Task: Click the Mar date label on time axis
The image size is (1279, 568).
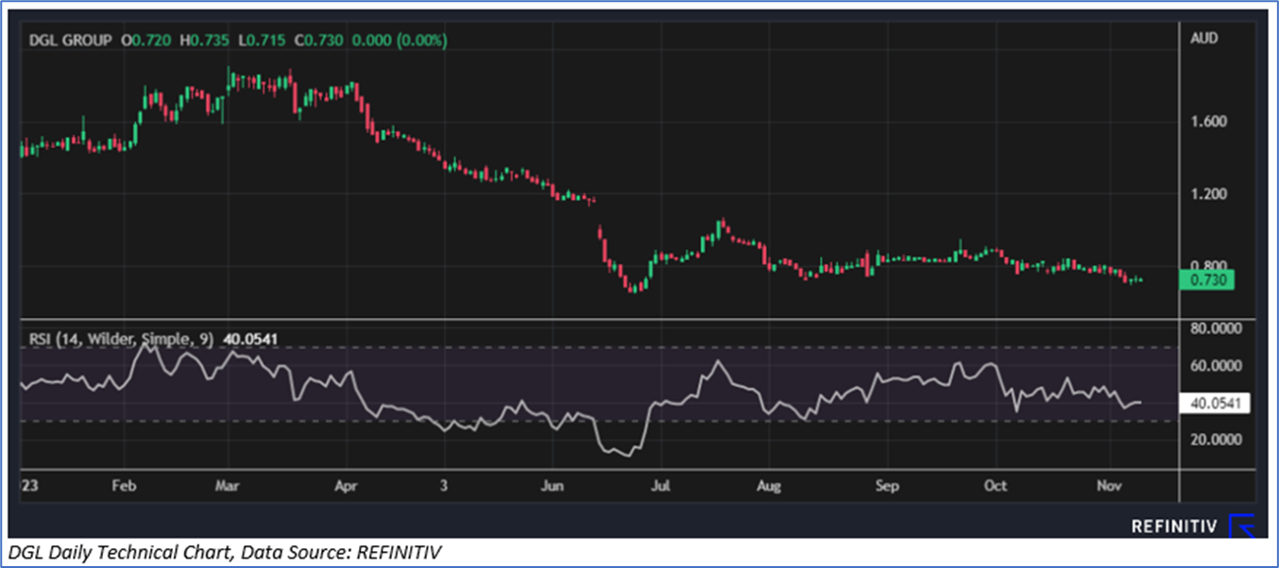Action: coord(228,486)
